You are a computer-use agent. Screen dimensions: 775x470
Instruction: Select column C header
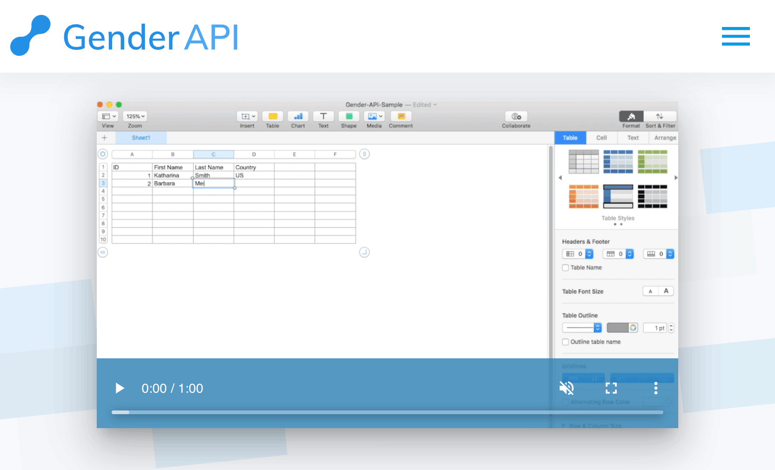pyautogui.click(x=214, y=154)
